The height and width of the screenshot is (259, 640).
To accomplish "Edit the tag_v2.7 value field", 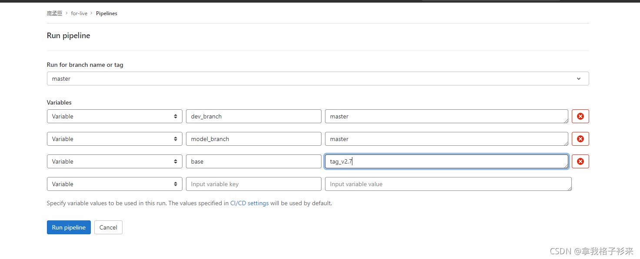I will click(447, 161).
